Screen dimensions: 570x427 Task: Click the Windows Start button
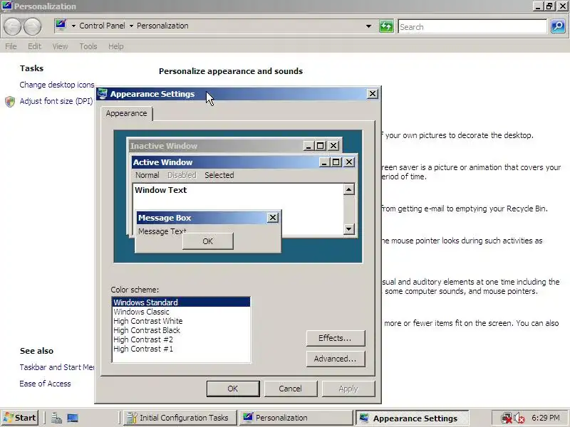[20, 418]
